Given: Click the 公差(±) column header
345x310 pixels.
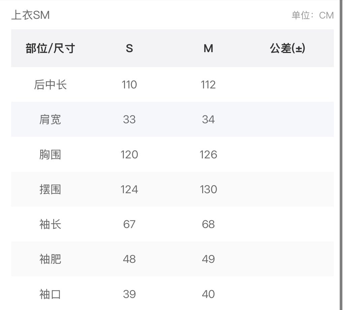Looking at the screenshot, I should 287,49.
